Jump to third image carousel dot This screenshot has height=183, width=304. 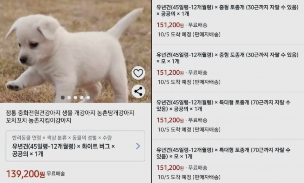tap(75, 98)
